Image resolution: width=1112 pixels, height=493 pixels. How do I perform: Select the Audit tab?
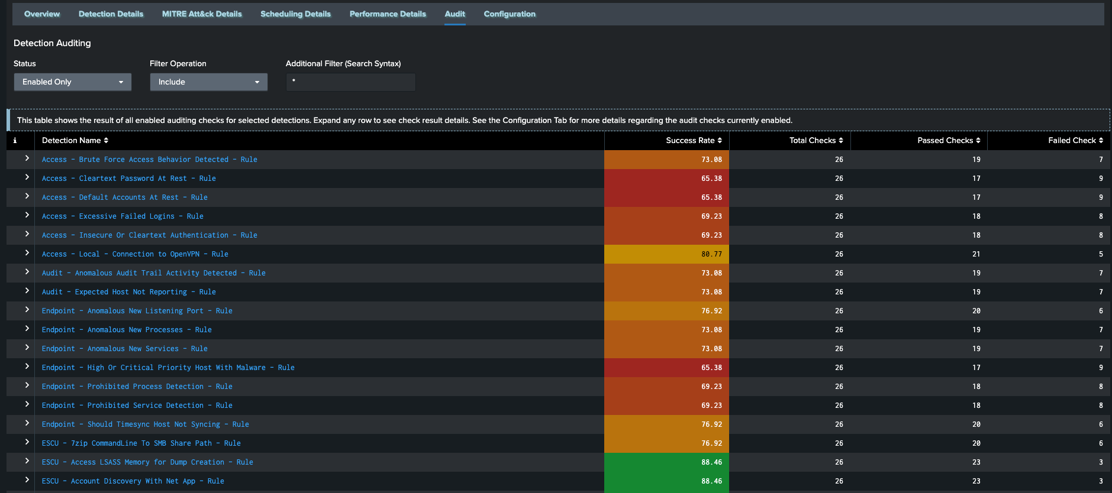[455, 14]
